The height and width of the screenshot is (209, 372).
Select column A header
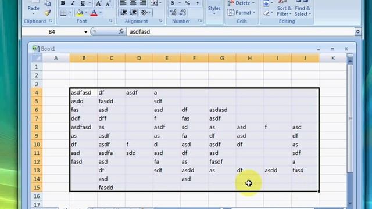(x=56, y=58)
